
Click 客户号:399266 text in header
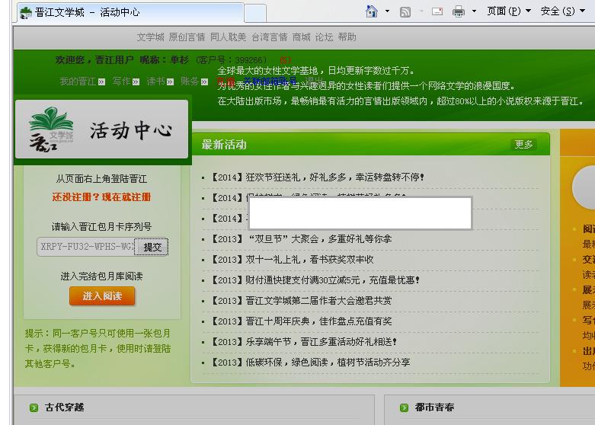pyautogui.click(x=231, y=60)
